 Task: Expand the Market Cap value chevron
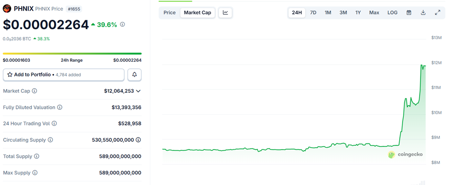pyautogui.click(x=138, y=91)
